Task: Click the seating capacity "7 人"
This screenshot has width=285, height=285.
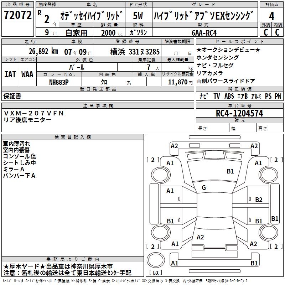Action: 153,68
